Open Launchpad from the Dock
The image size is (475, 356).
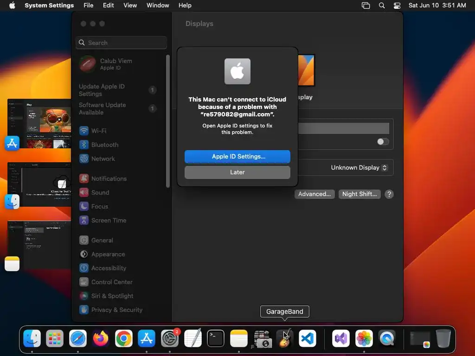pos(55,338)
